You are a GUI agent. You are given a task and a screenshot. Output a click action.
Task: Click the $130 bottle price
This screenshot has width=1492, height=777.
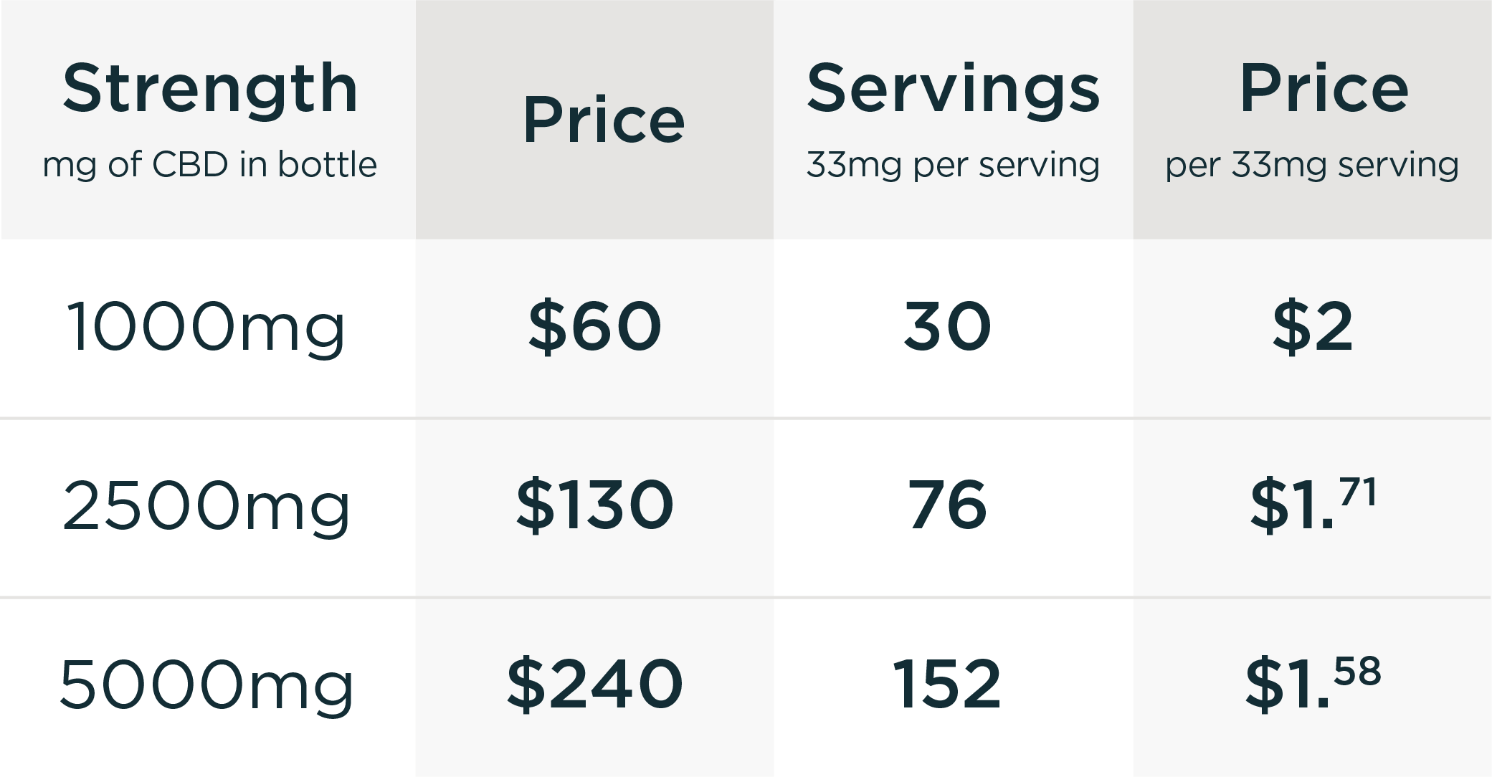pos(594,505)
